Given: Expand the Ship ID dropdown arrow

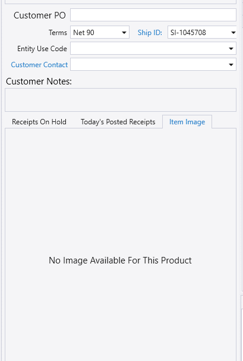Looking at the screenshot, I should pyautogui.click(x=233, y=33).
